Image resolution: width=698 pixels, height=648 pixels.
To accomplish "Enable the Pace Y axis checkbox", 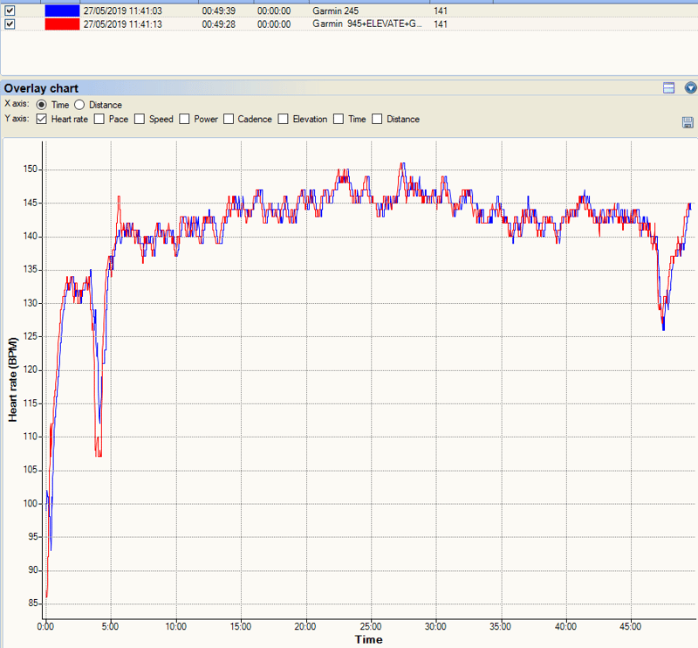I will click(99, 119).
